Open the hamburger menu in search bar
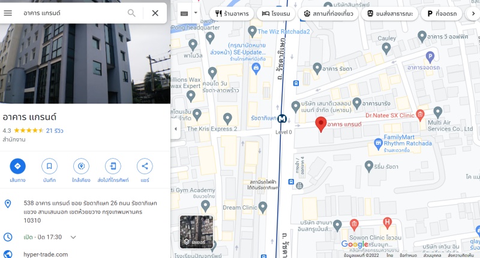 pyautogui.click(x=8, y=13)
